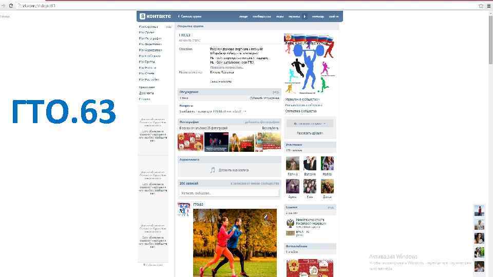Click 'Рассказать друзьям' button
The image size is (493, 277).
point(310,133)
